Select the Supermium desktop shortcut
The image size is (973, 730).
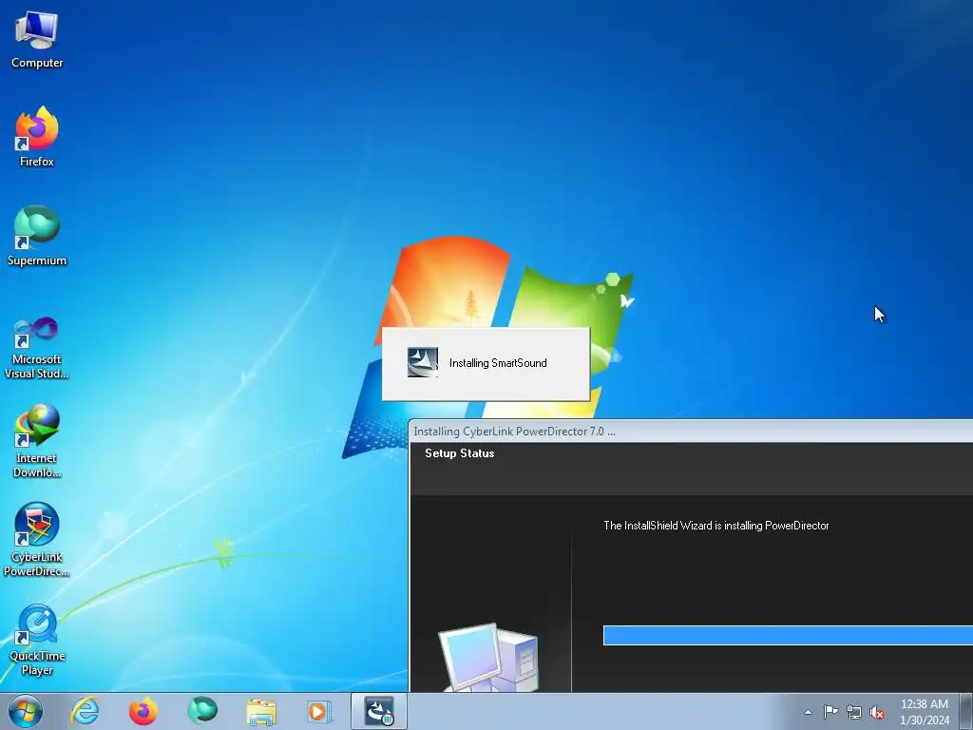37,236
